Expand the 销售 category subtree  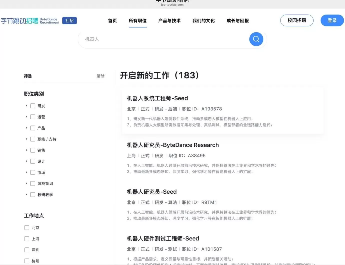(26, 150)
